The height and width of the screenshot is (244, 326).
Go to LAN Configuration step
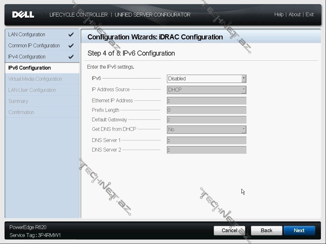click(x=27, y=34)
